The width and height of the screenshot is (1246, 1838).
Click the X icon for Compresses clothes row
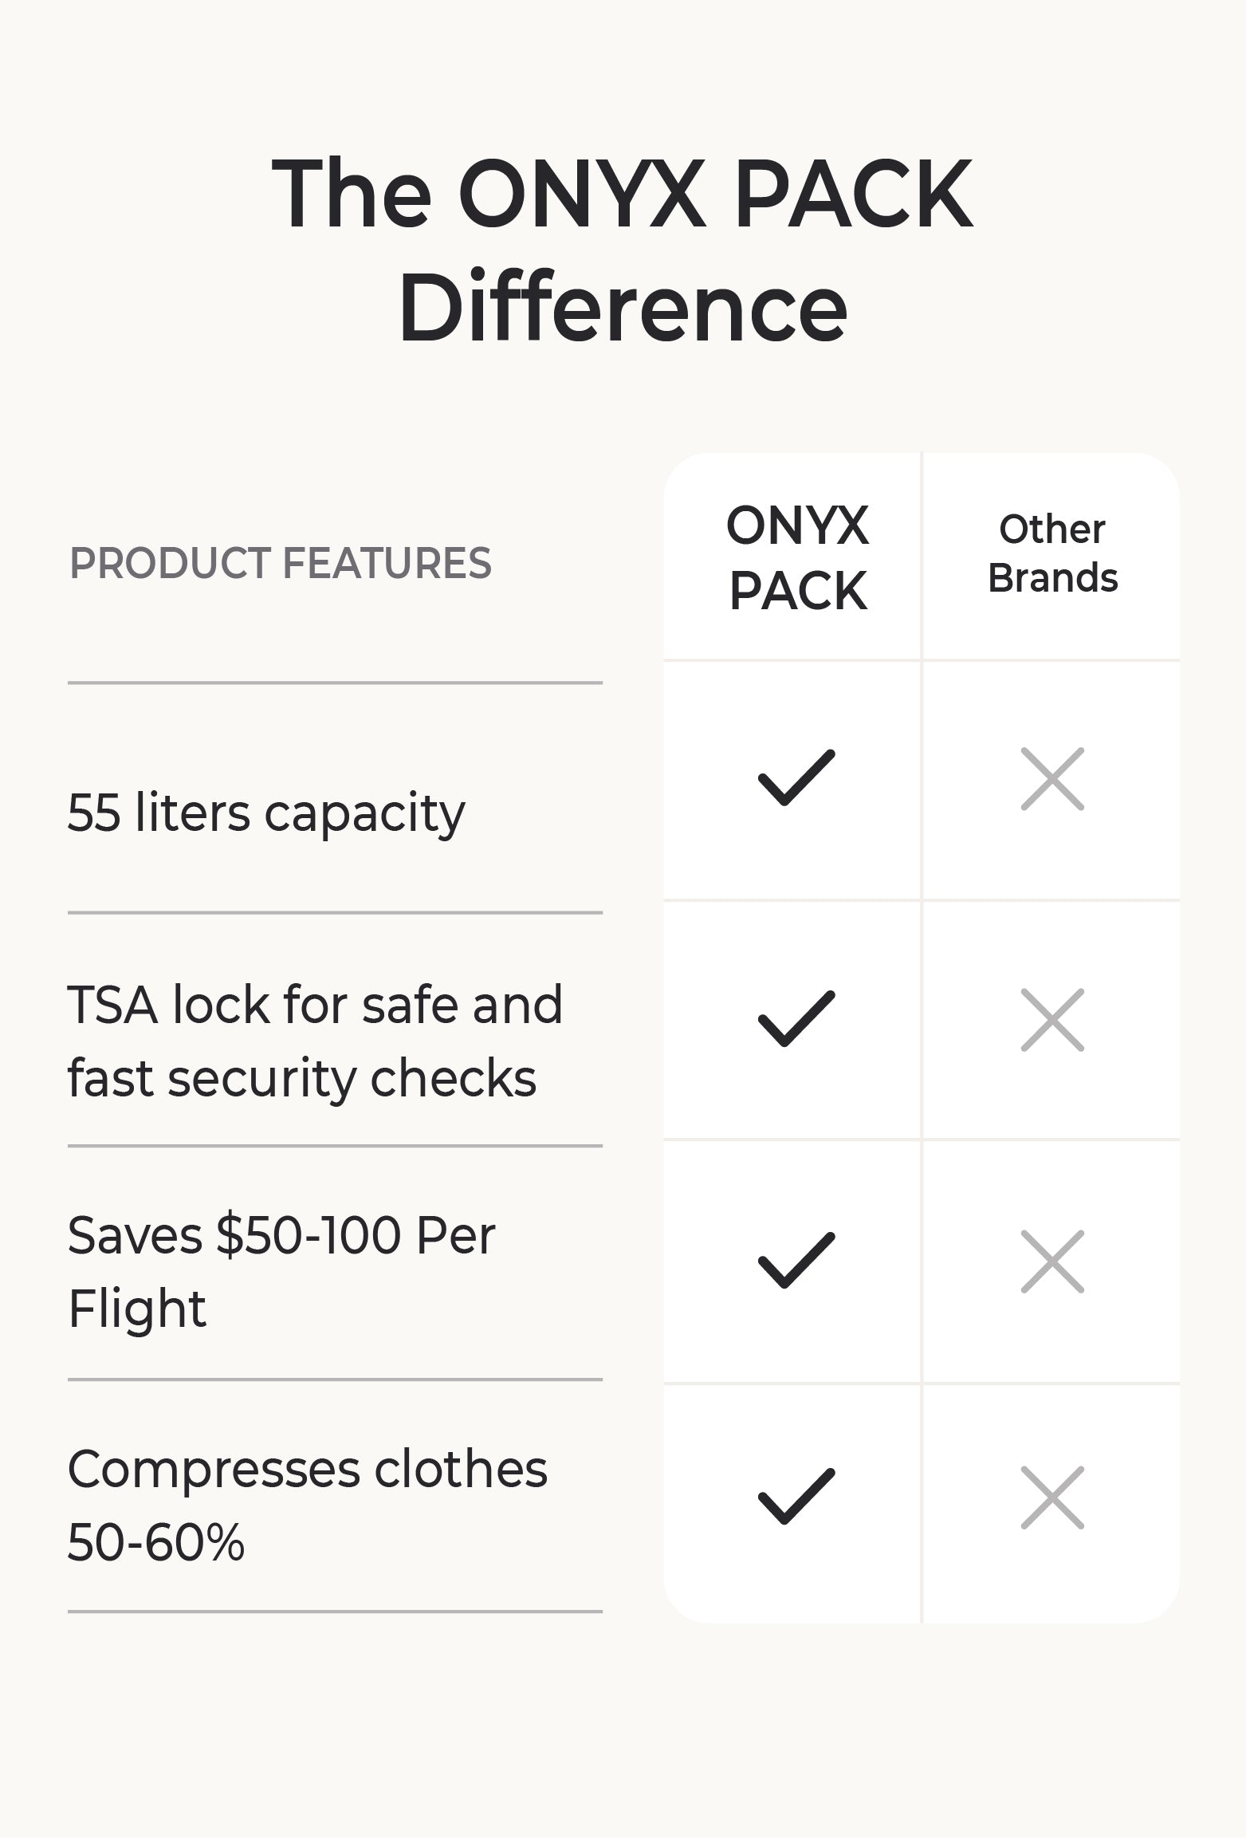click(1052, 1498)
